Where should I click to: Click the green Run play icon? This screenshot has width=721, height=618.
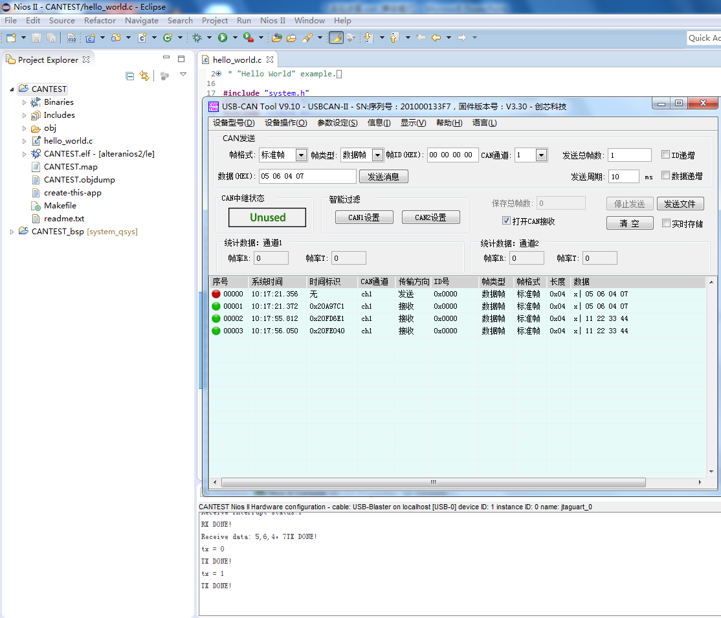223,38
